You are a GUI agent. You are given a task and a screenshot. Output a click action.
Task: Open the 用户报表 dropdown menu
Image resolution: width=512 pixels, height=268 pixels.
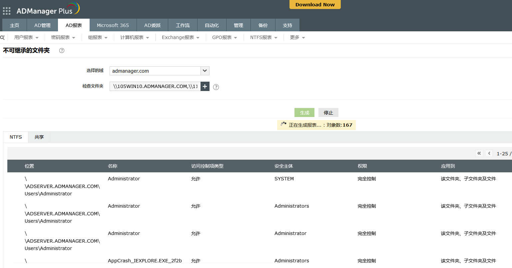[x=26, y=38]
